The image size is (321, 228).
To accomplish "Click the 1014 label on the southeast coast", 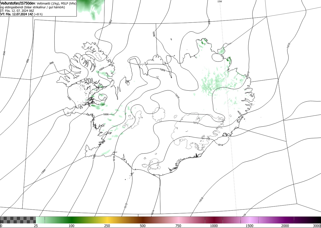I will (220, 145).
